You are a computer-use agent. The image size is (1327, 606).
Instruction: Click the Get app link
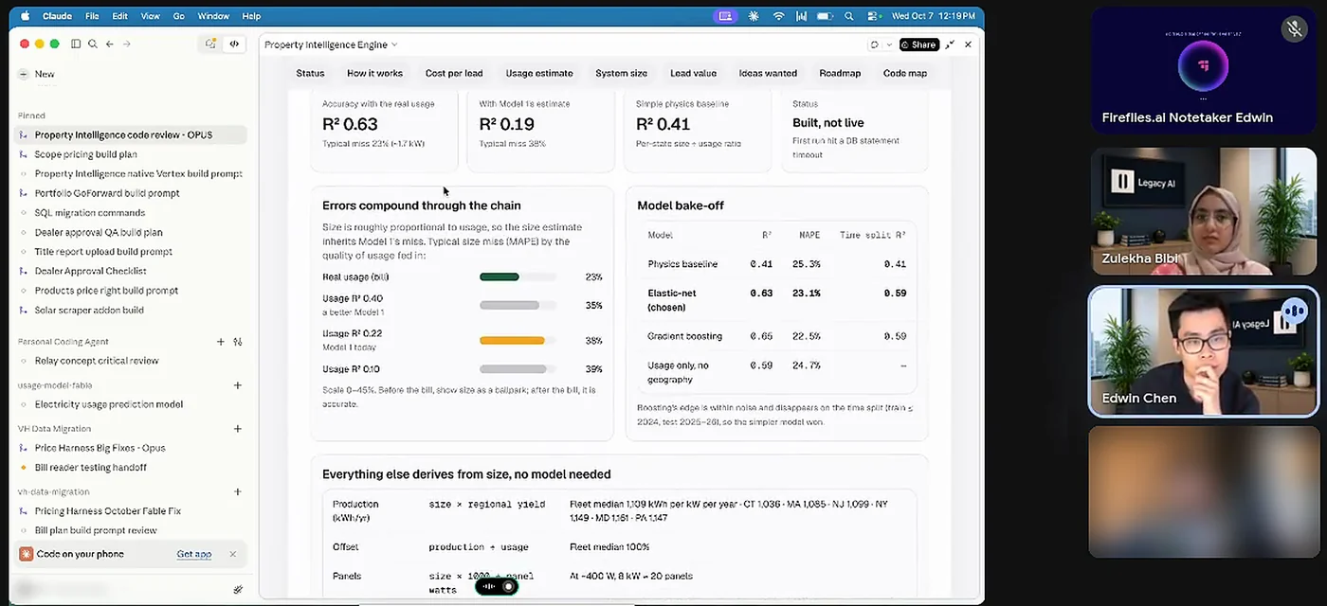click(194, 554)
